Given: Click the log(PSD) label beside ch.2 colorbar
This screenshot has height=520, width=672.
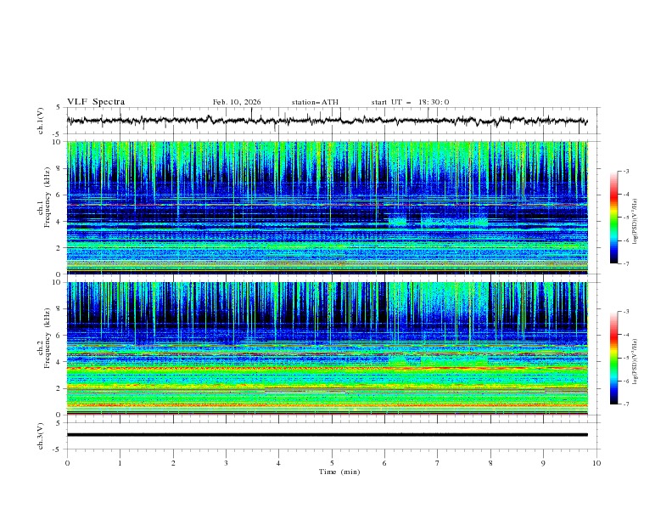Looking at the screenshot, I should pos(636,362).
